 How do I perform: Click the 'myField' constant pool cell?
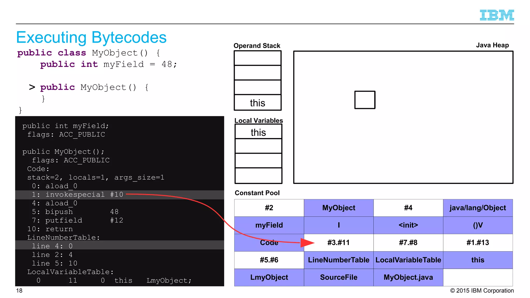point(269,225)
